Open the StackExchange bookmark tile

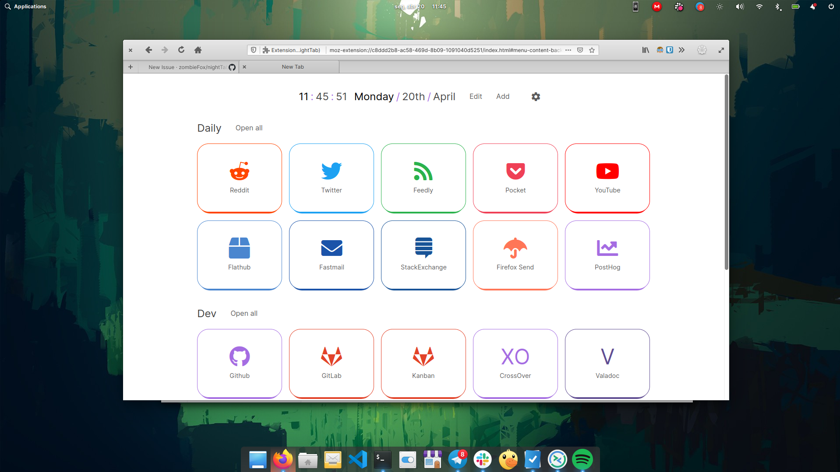424,255
